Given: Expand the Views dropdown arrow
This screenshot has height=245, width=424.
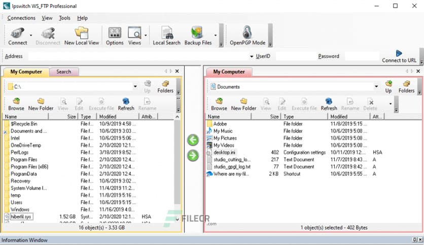Looking at the screenshot, I should (x=146, y=35).
